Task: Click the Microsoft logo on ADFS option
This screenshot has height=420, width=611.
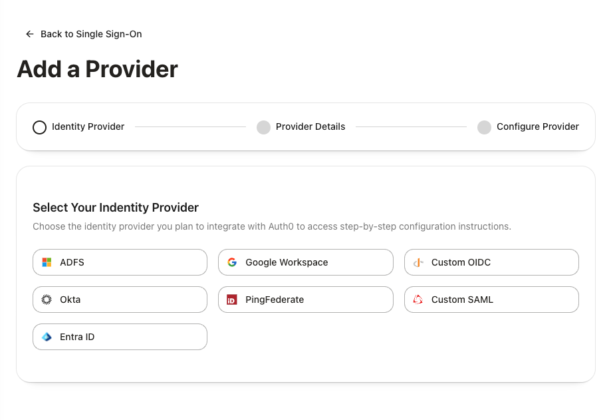Action: tap(47, 262)
